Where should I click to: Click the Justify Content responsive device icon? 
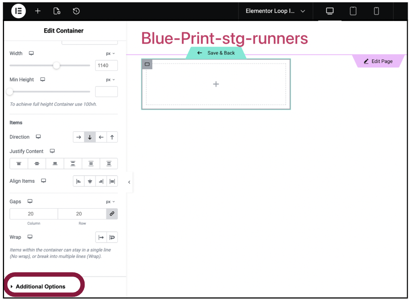point(52,151)
